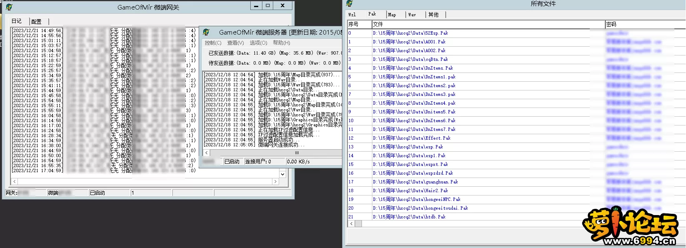Switch to the 配置 tab in gateway window
686x248 pixels.
click(x=37, y=22)
